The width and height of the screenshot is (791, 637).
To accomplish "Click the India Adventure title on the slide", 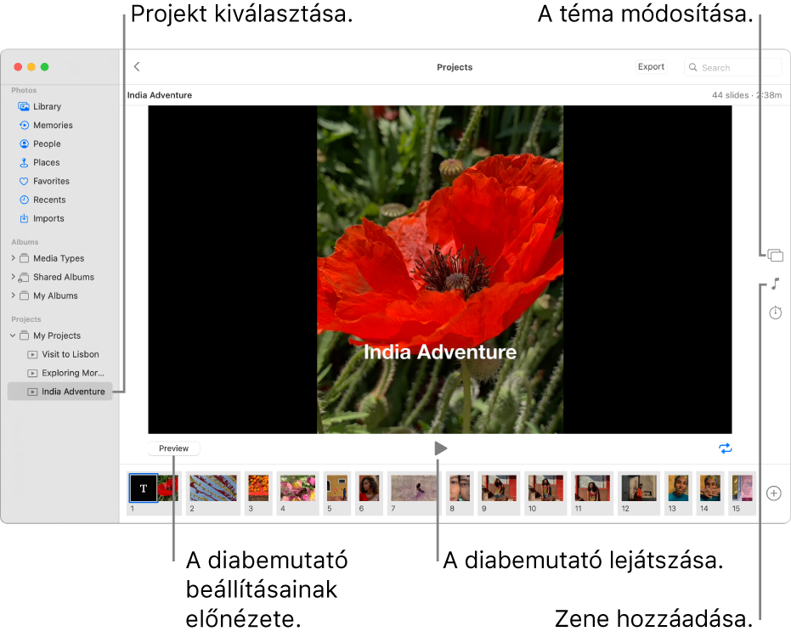I will (x=440, y=352).
